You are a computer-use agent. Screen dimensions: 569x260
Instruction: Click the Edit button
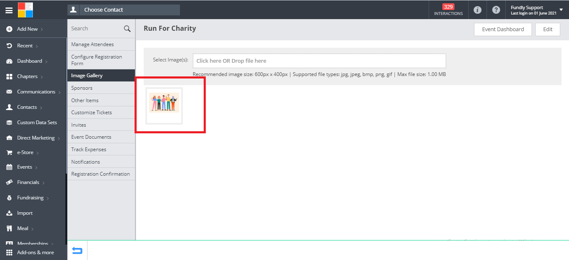pyautogui.click(x=548, y=29)
